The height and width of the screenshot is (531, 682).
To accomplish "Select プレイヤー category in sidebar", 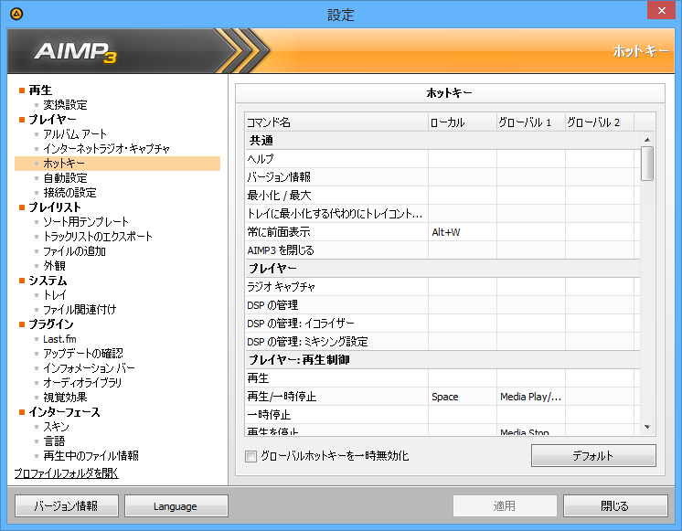I will point(52,119).
